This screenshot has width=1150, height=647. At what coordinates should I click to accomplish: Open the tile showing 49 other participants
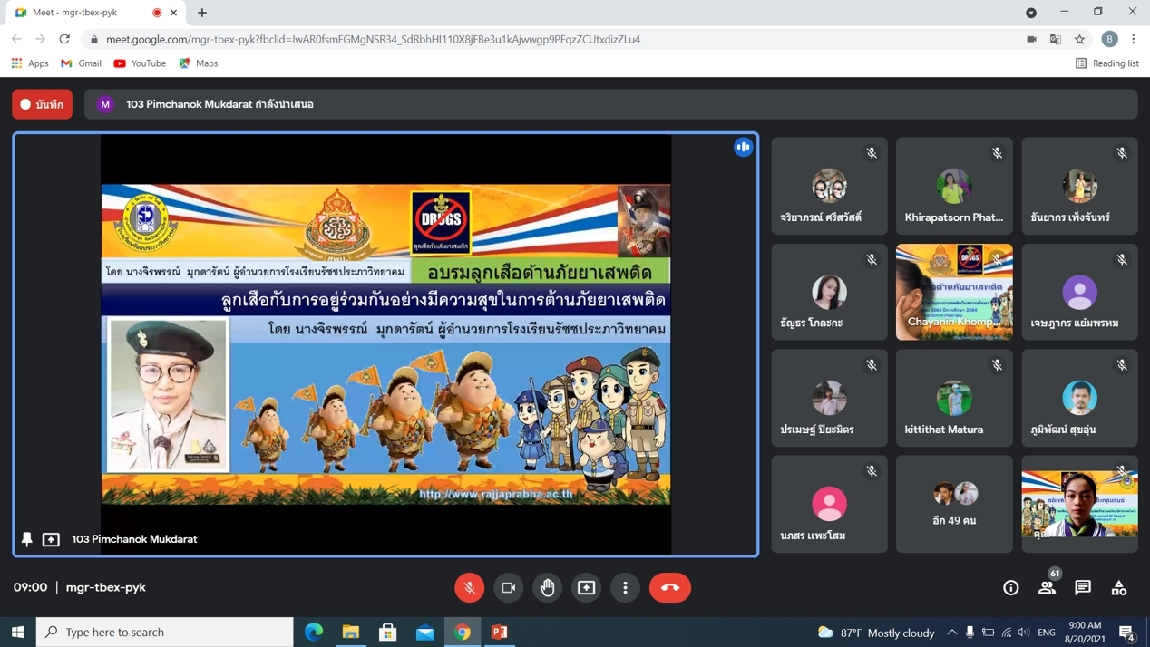point(954,504)
